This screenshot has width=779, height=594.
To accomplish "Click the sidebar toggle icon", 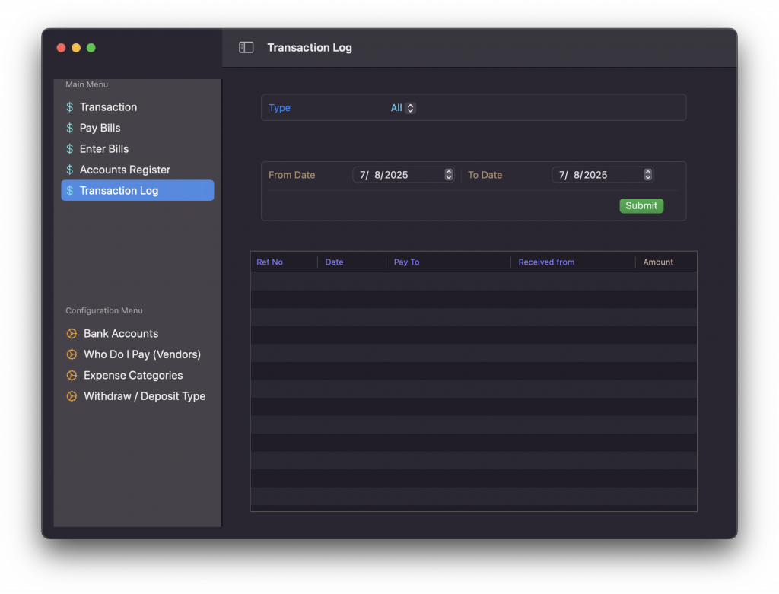I will tap(246, 48).
